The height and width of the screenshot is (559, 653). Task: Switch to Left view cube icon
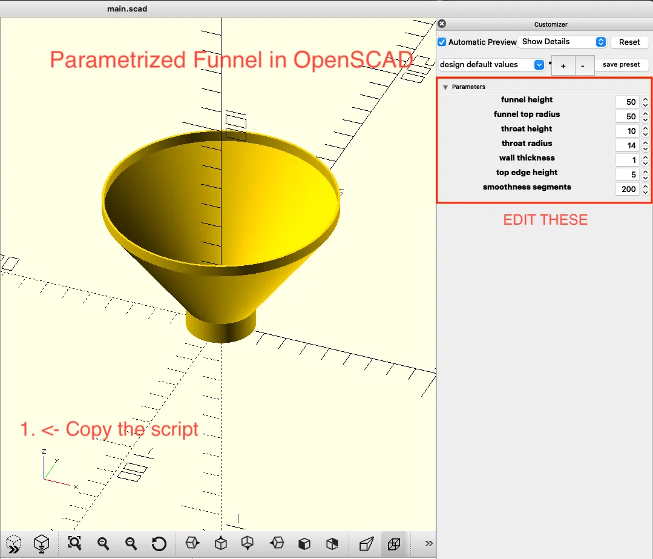pyautogui.click(x=277, y=543)
